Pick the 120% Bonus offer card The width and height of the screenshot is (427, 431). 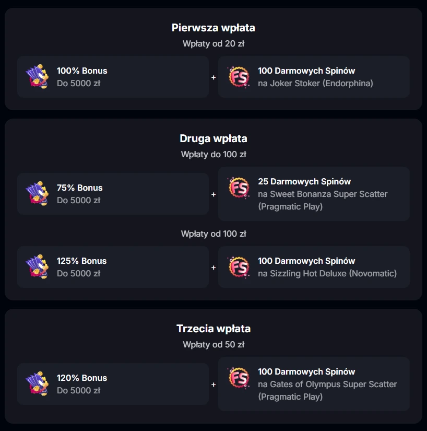coord(113,384)
